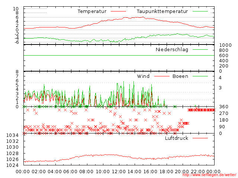Click the Taupunkttemperatur legend label

pos(162,11)
